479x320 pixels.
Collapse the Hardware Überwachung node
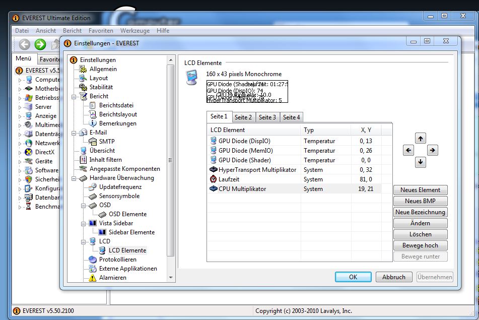tap(74, 178)
